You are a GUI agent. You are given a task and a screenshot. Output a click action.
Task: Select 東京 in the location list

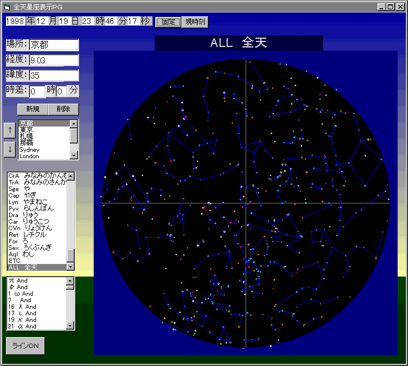(44, 129)
